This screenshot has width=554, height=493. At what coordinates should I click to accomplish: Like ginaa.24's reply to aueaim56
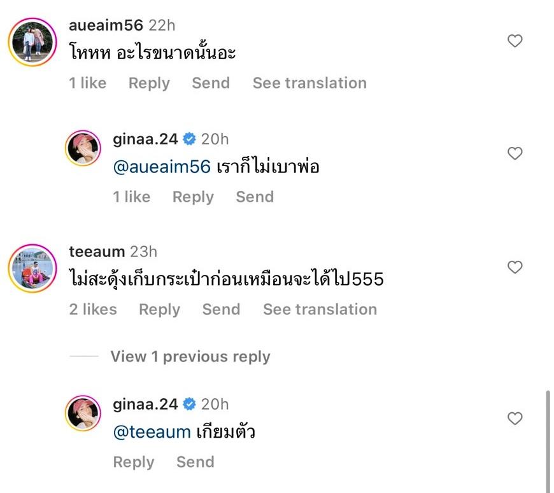pyautogui.click(x=515, y=153)
